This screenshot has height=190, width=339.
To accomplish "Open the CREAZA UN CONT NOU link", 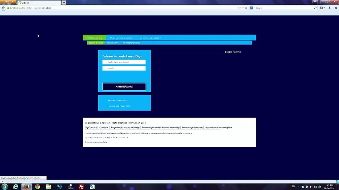I will tap(119, 106).
